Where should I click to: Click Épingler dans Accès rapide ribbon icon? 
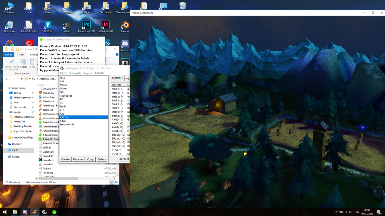point(12,65)
